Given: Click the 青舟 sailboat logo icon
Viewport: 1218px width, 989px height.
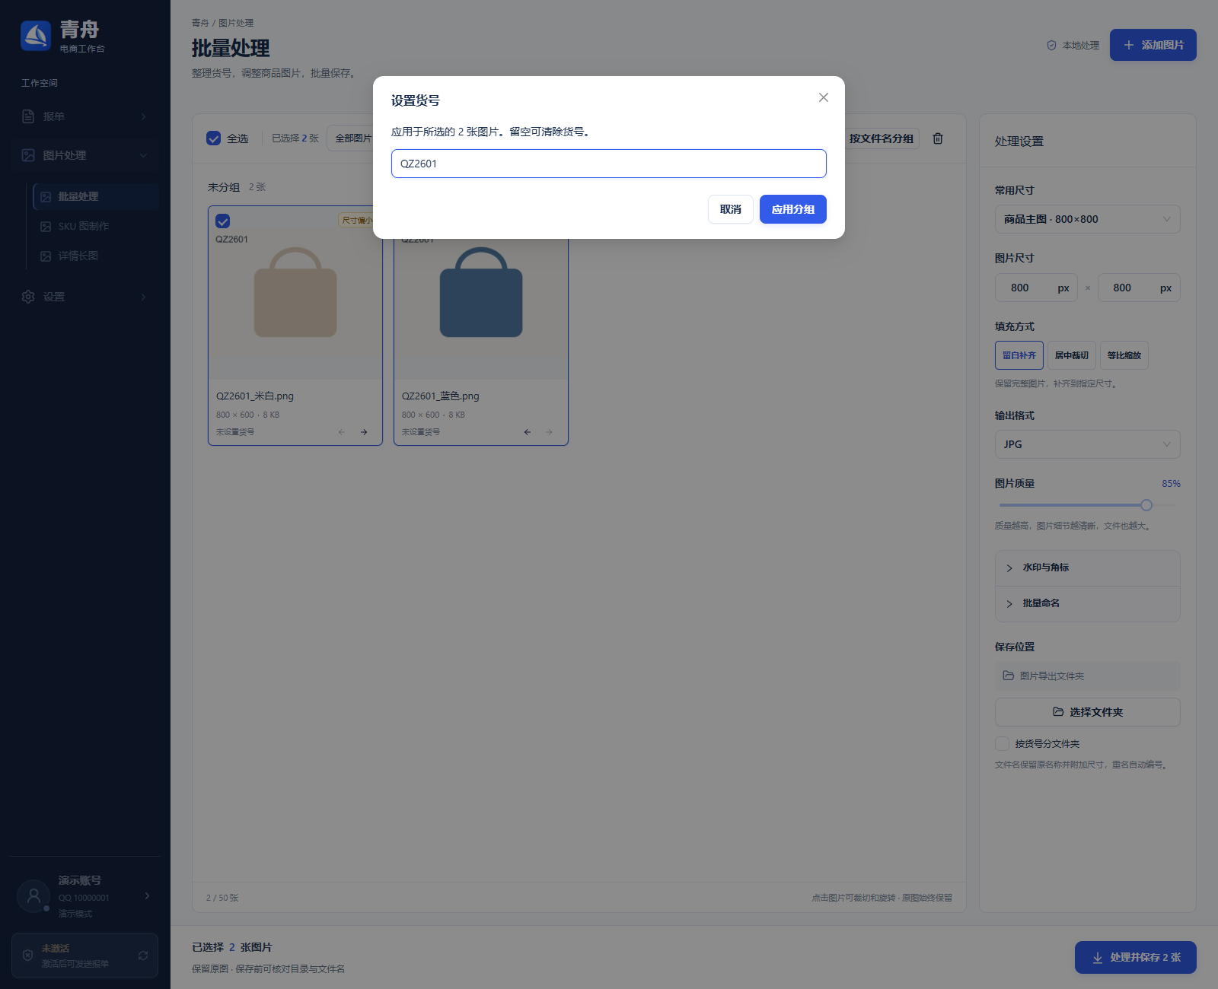Looking at the screenshot, I should click(x=36, y=36).
